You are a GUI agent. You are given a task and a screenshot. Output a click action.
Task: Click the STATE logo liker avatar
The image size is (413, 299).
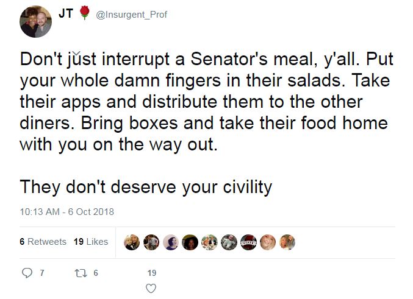[249, 242]
